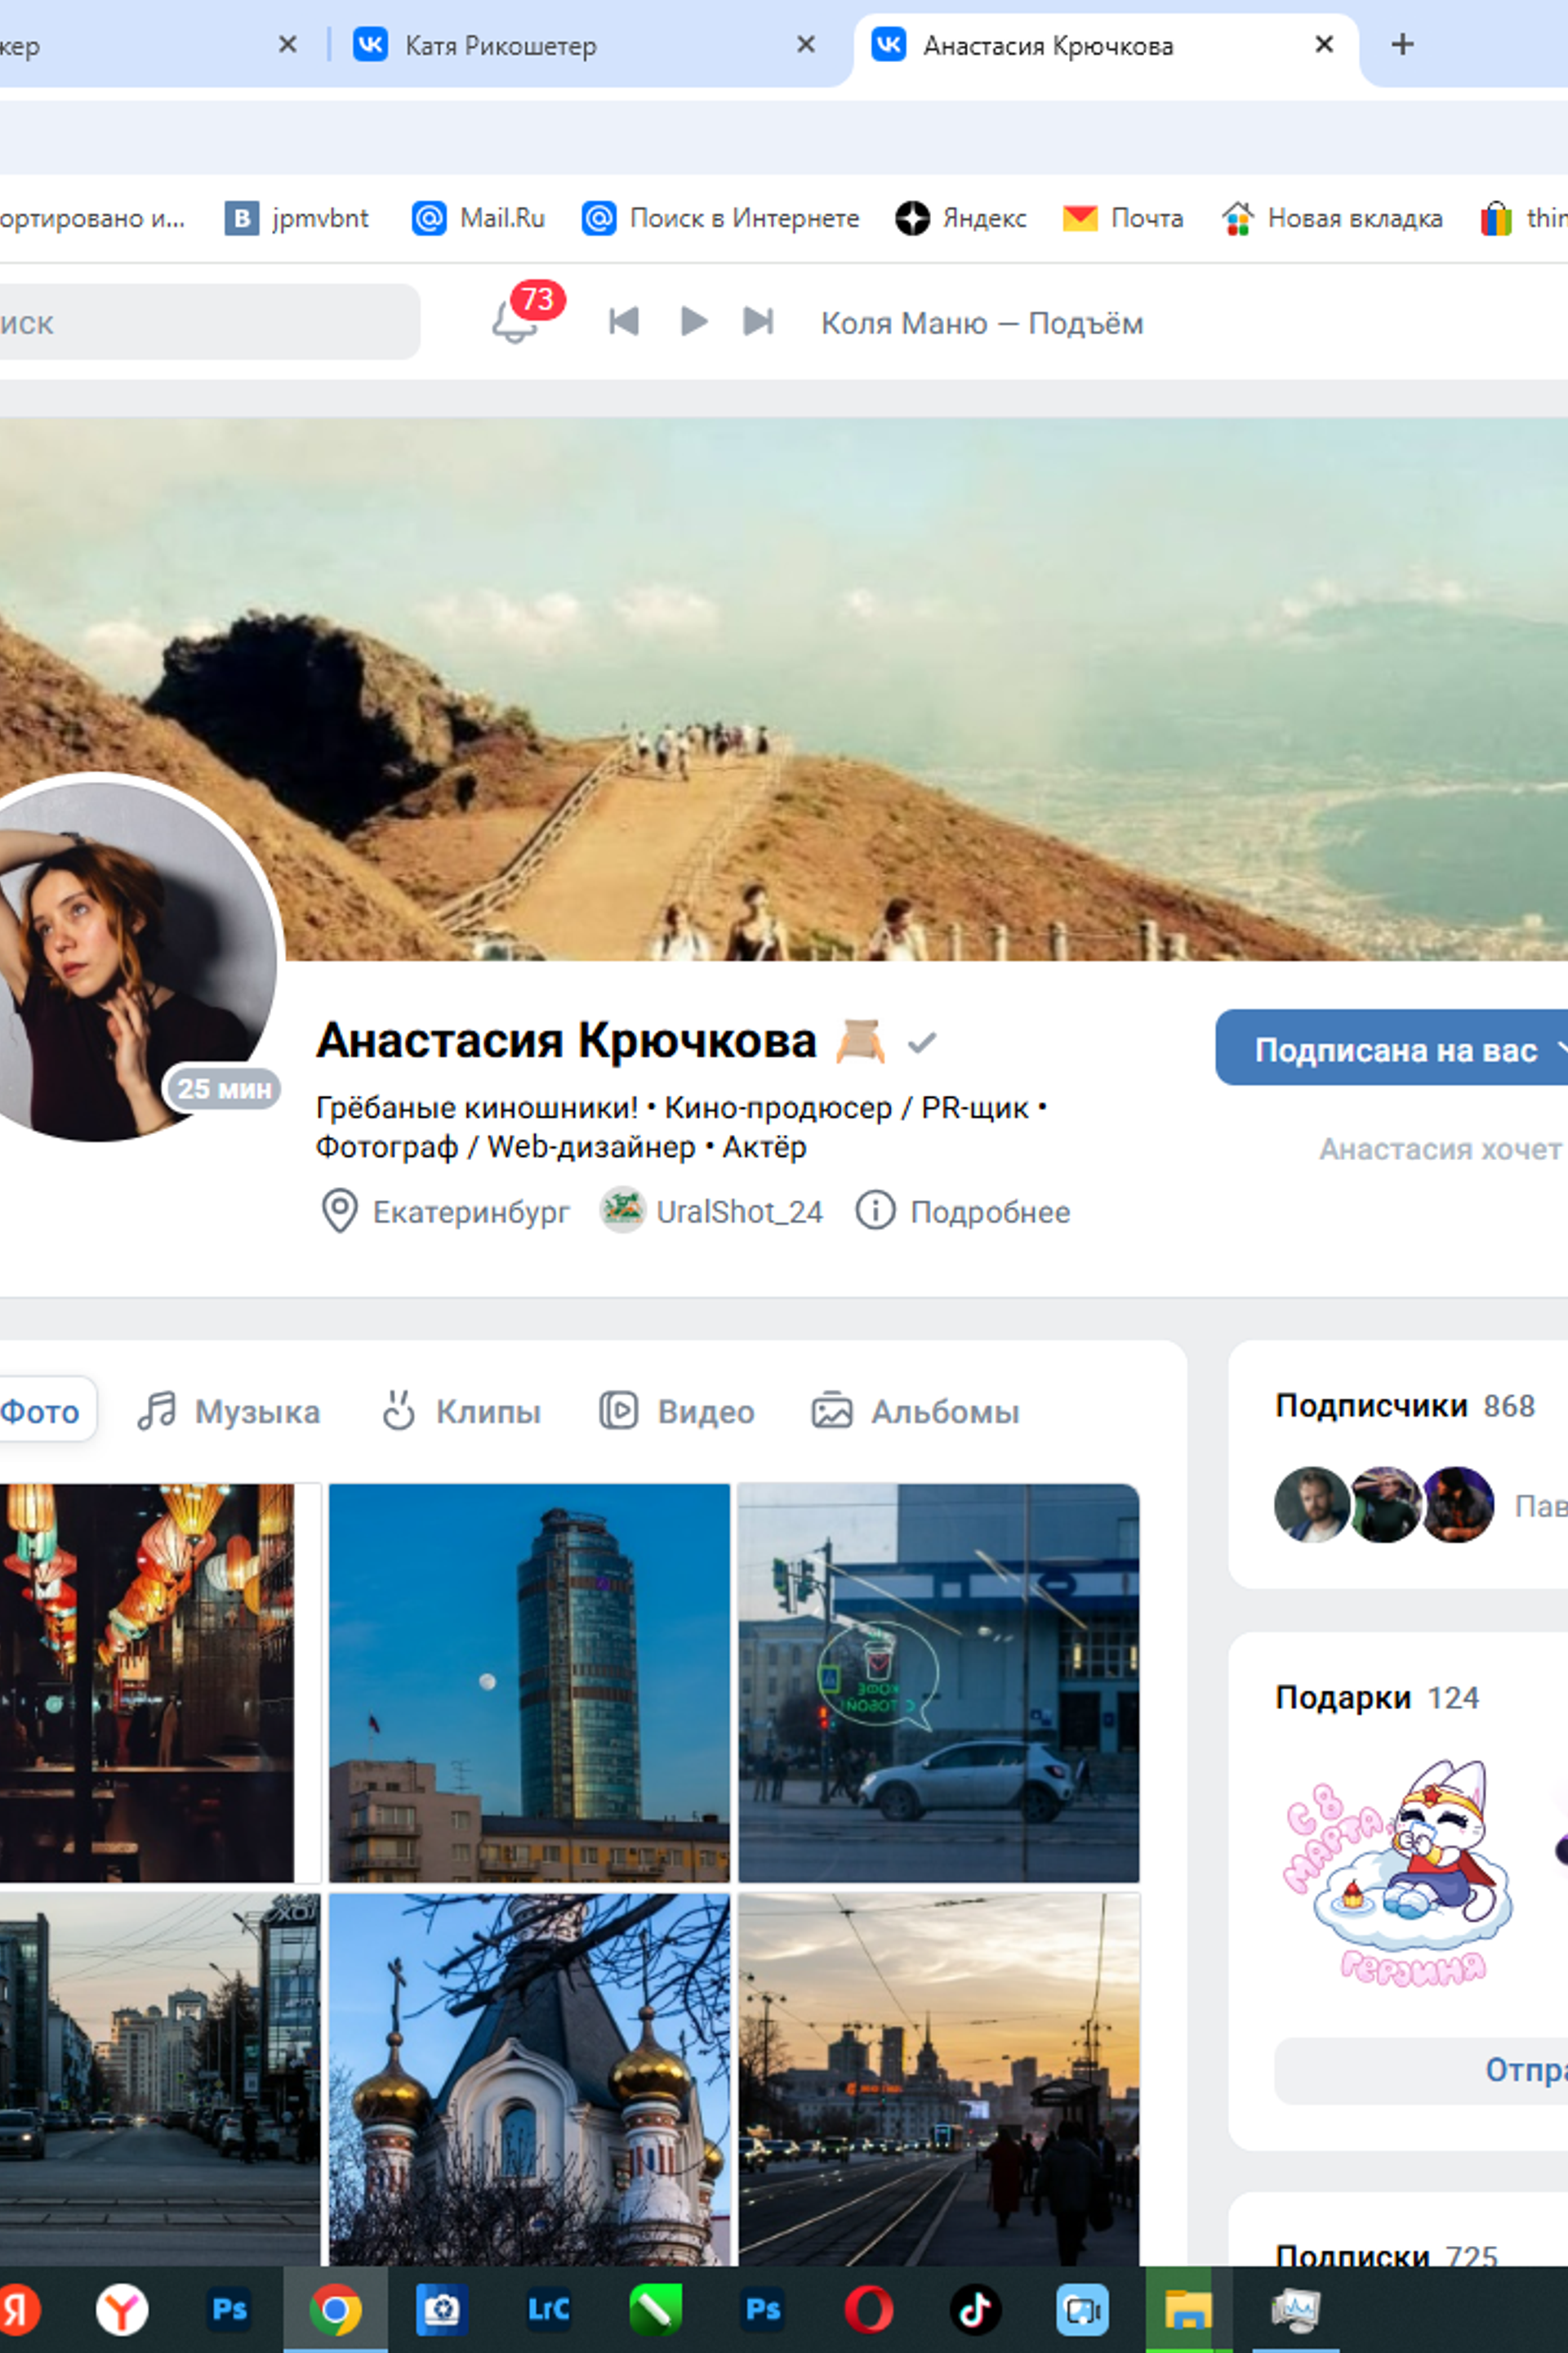The image size is (1568, 2353).
Task: Launch TikTok from the taskbar
Action: point(975,2309)
